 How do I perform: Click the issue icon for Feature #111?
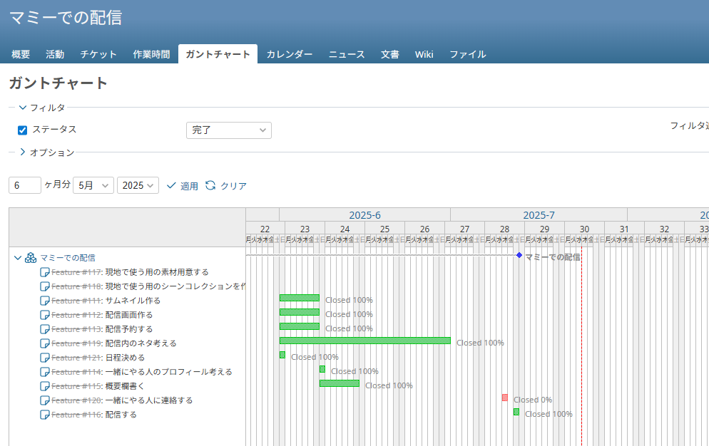coord(44,301)
